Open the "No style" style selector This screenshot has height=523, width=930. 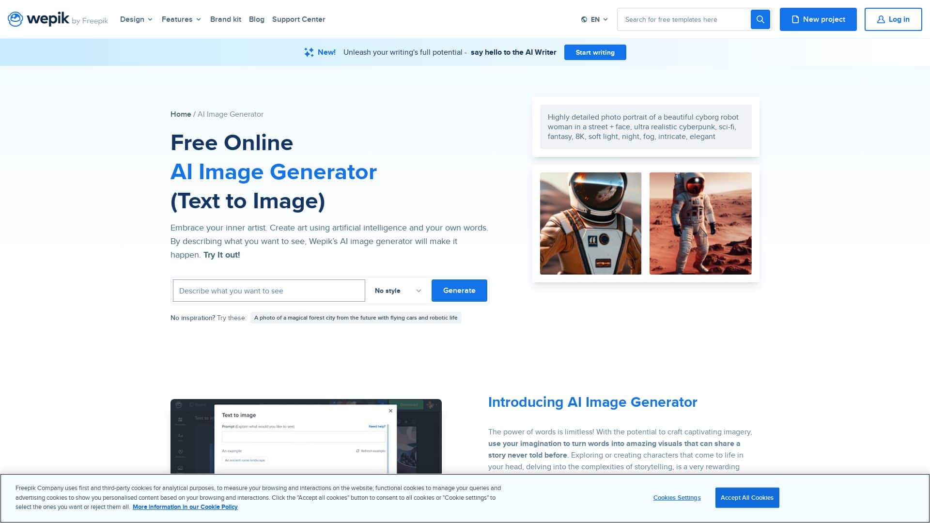[x=396, y=291]
